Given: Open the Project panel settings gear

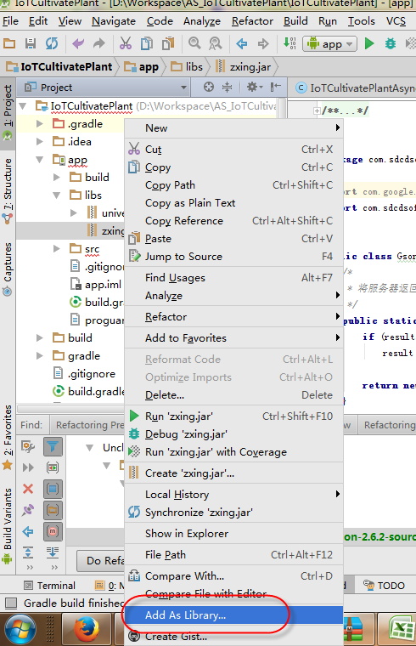Looking at the screenshot, I should [254, 87].
